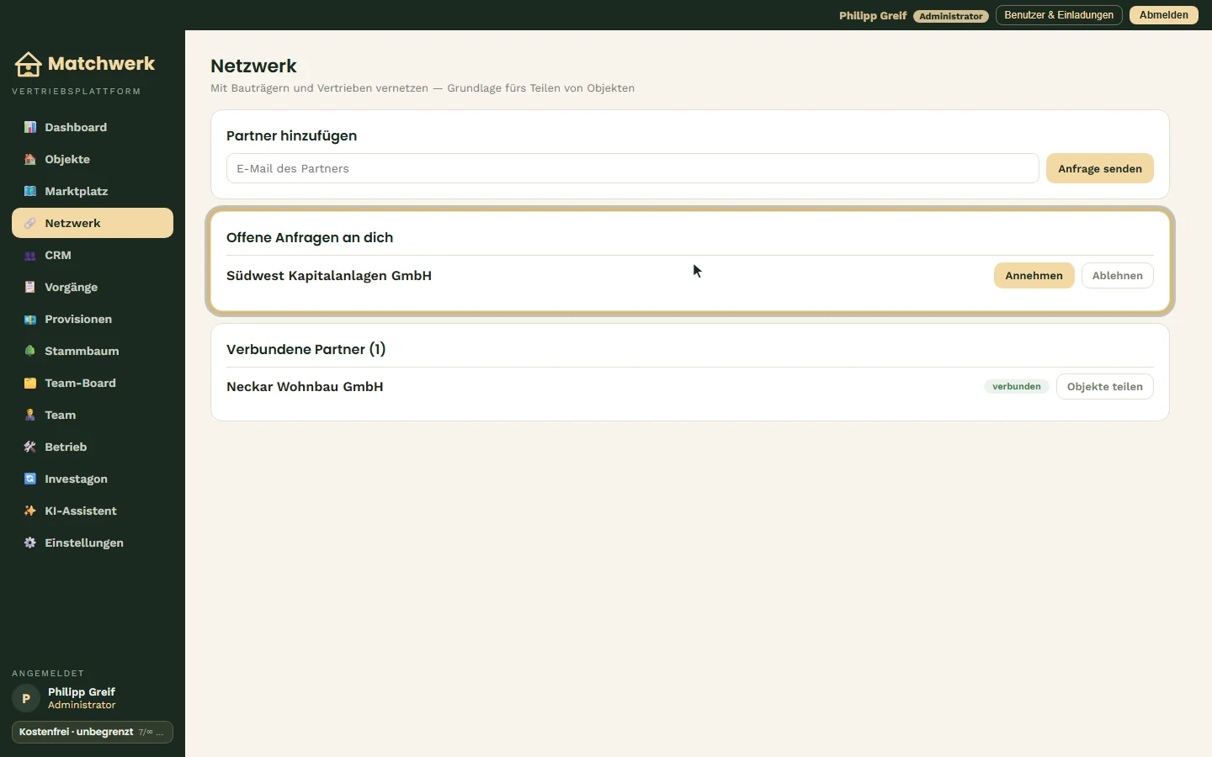Screen dimensions: 1212x757
Task: Click the Verbundene Partner (1) heading
Action: (306, 349)
